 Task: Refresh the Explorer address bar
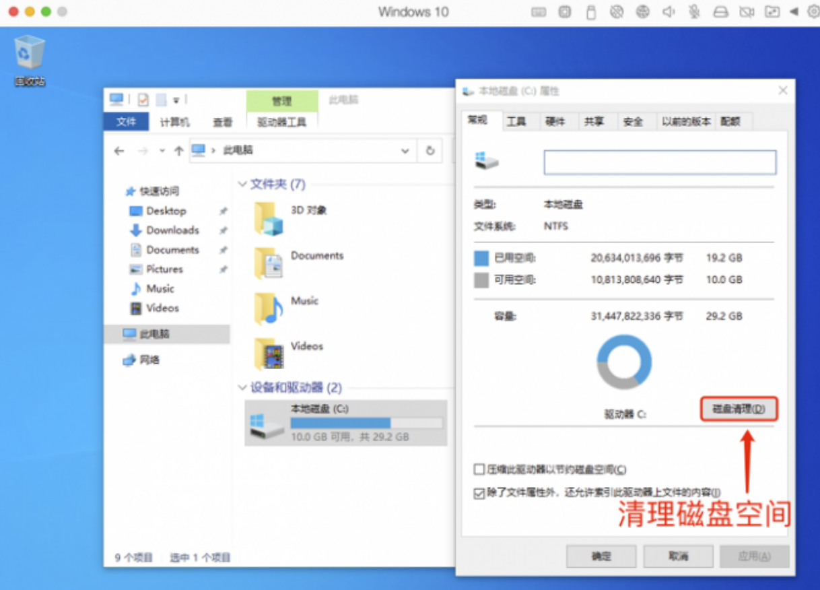point(430,151)
